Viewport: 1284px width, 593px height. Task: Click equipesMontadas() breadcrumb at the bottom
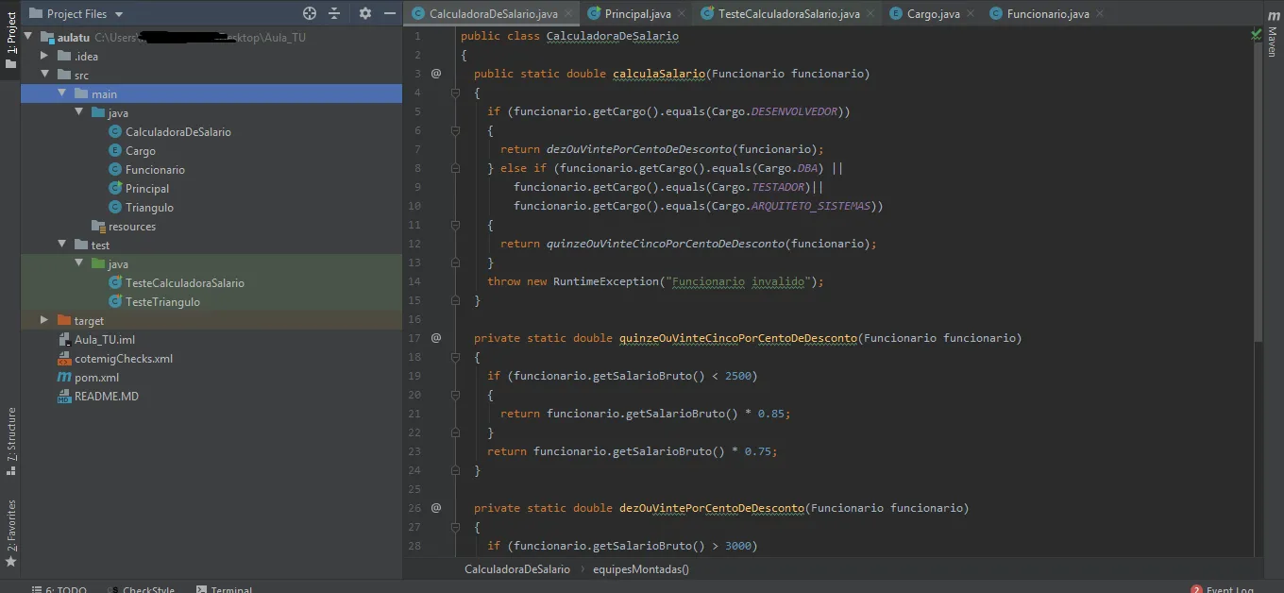(x=640, y=569)
